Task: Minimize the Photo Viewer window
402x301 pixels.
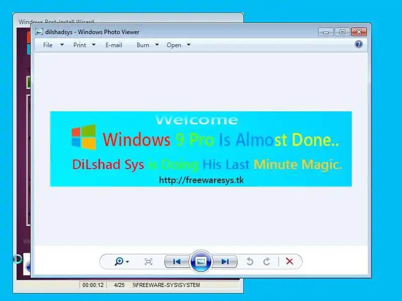Action: coord(326,32)
